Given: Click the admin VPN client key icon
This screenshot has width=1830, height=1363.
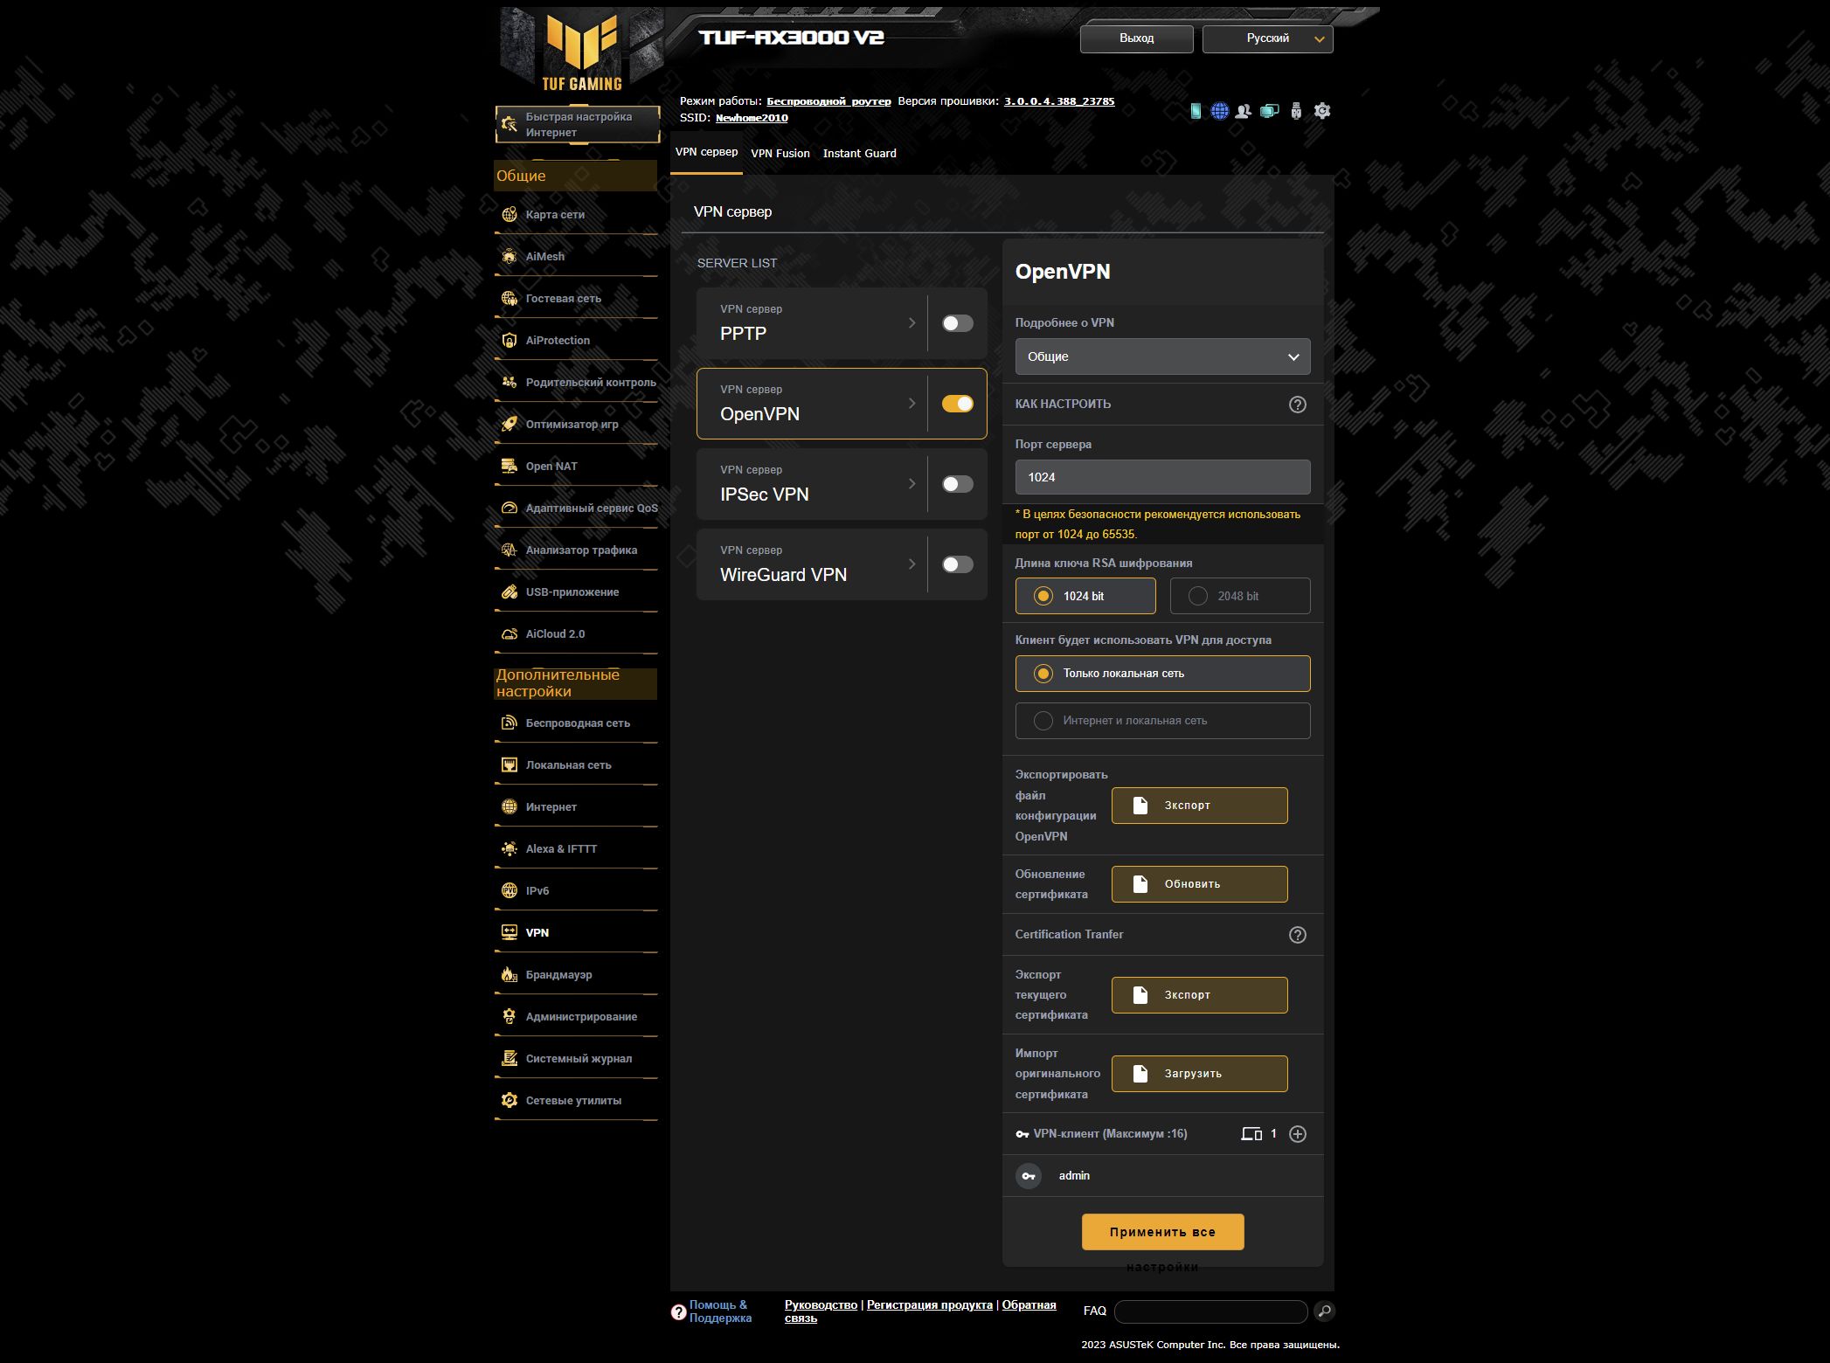Looking at the screenshot, I should click(x=1029, y=1176).
